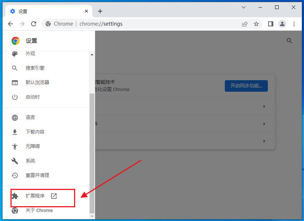304x221 pixels.
Task: Click the power icon for 启动时
Action: (x=15, y=97)
